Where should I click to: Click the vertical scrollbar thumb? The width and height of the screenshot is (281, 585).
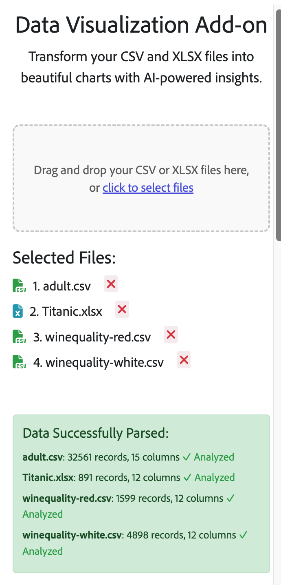(279, 122)
